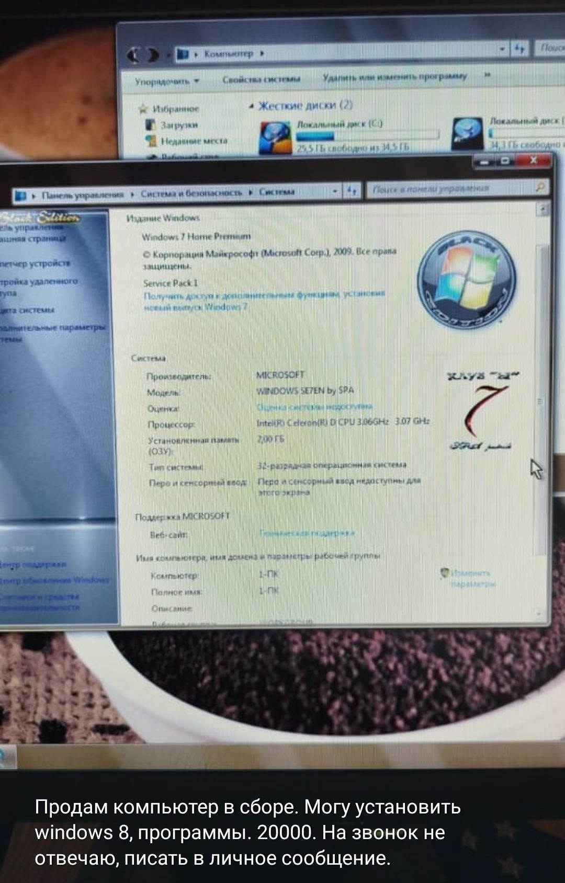This screenshot has width=565, height=883.
Task: Go back in the Computer explorer window
Action: point(134,55)
